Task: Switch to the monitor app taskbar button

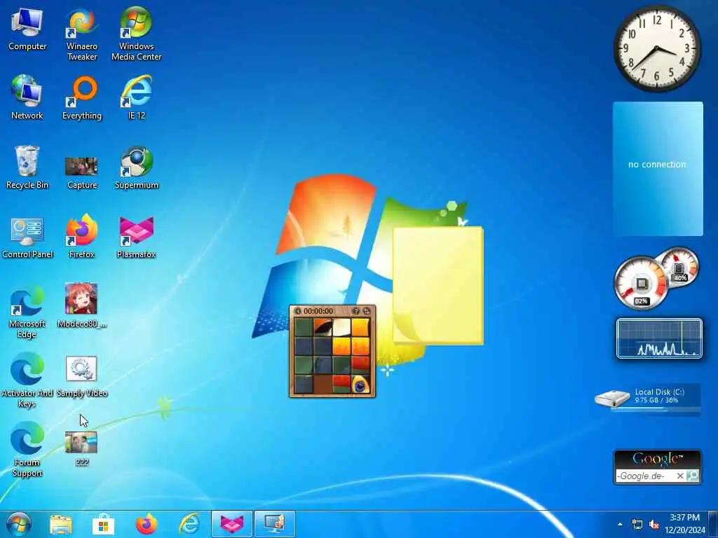Action: [x=275, y=524]
